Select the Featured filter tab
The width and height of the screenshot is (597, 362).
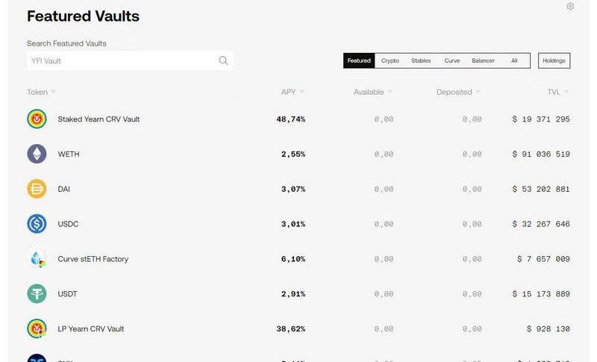(359, 60)
